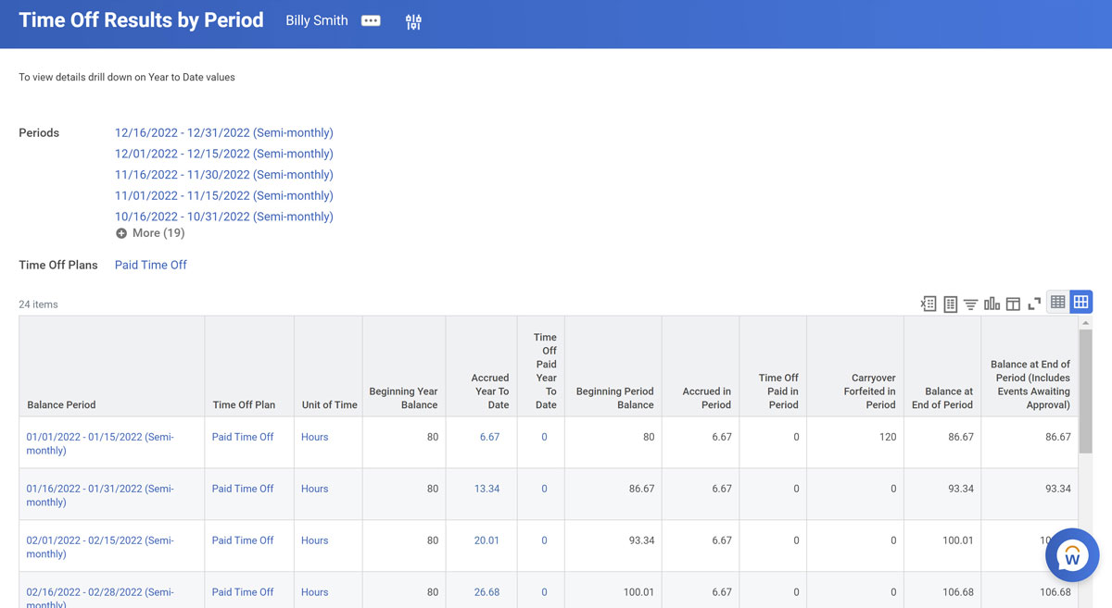Sort by Carryover Forfeited in Period header
The width and height of the screenshot is (1112, 608).
(x=855, y=366)
